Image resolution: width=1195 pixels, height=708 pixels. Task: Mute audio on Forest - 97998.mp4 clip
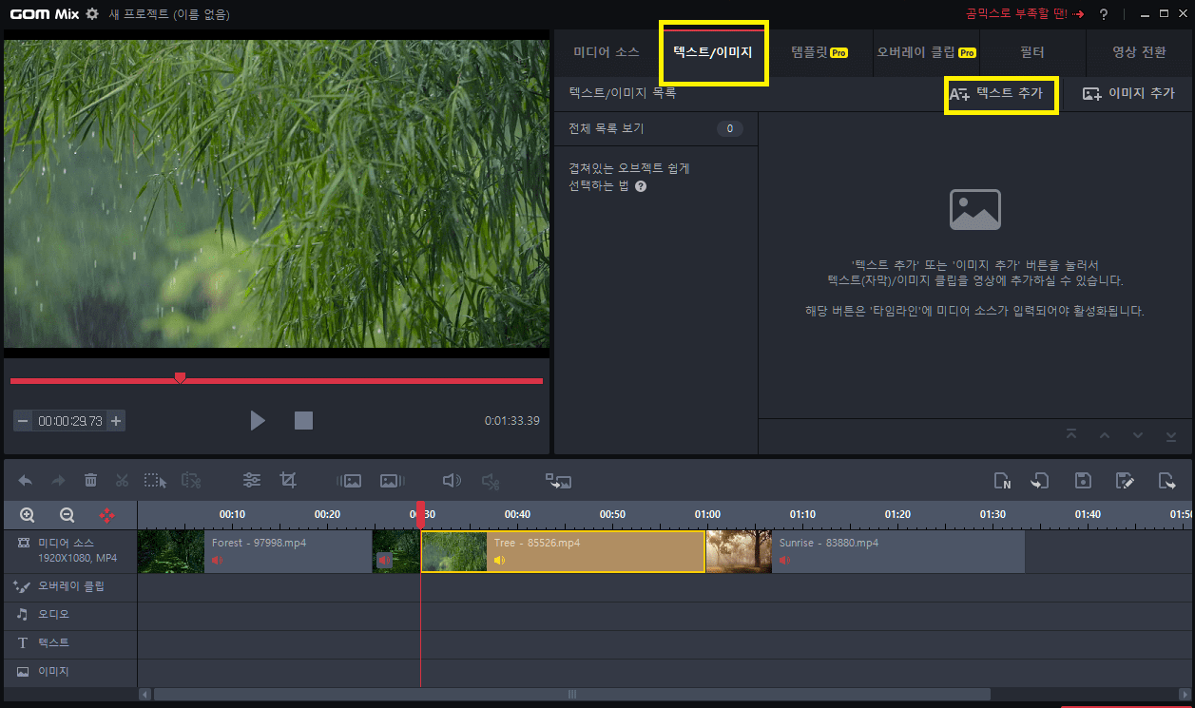pyautogui.click(x=218, y=560)
